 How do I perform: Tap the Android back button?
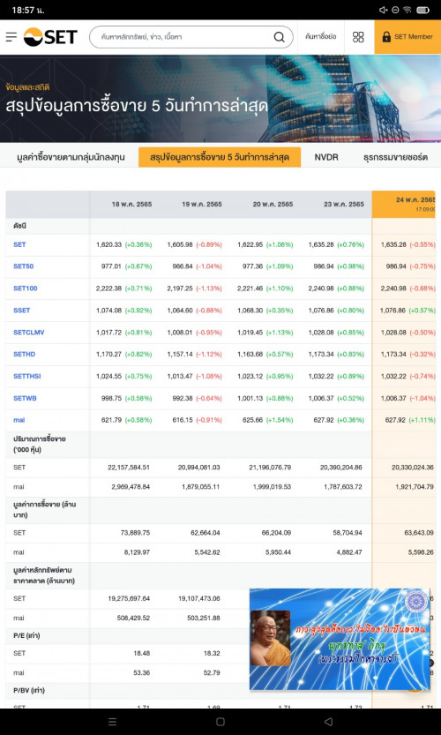click(x=328, y=722)
